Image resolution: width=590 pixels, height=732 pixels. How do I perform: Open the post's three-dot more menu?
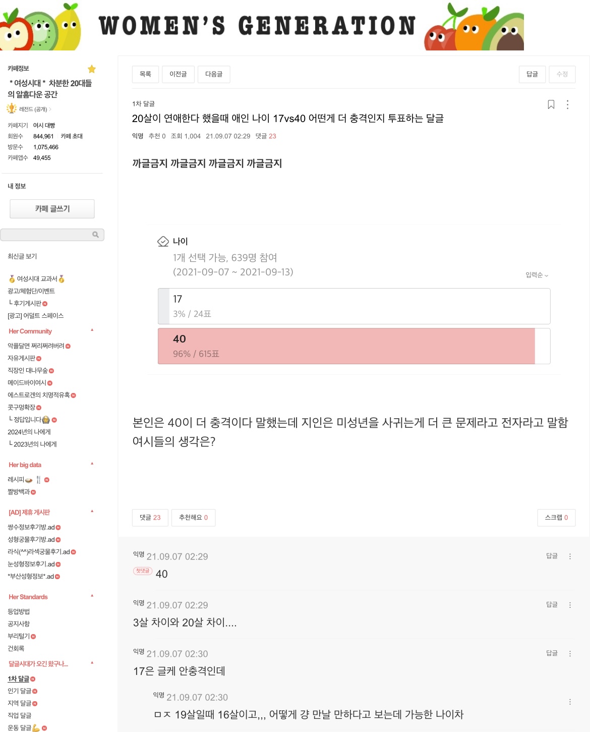(x=568, y=104)
